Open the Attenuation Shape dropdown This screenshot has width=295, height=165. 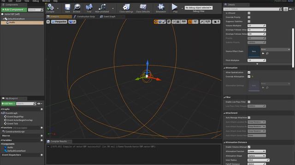point(257,156)
